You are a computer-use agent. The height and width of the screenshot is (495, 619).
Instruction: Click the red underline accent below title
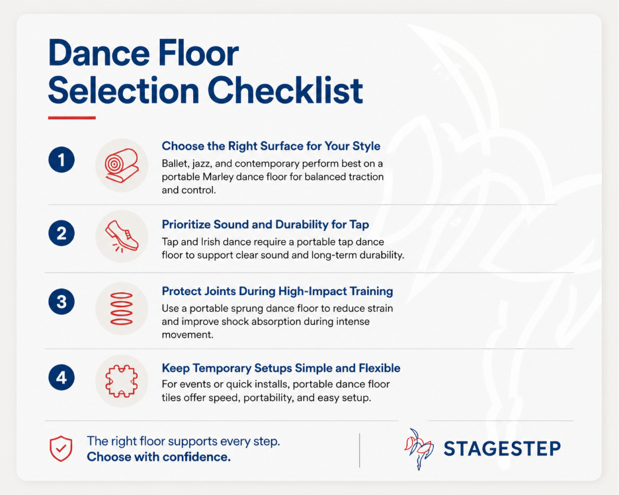click(x=72, y=118)
